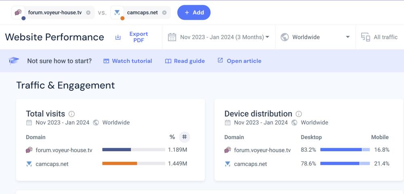Show the Total visits info tooltip icon
This screenshot has width=404, height=194.
pyautogui.click(x=72, y=114)
